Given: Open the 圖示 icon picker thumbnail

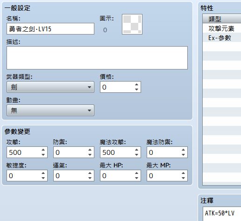Looking at the screenshot, I should 132,24.
